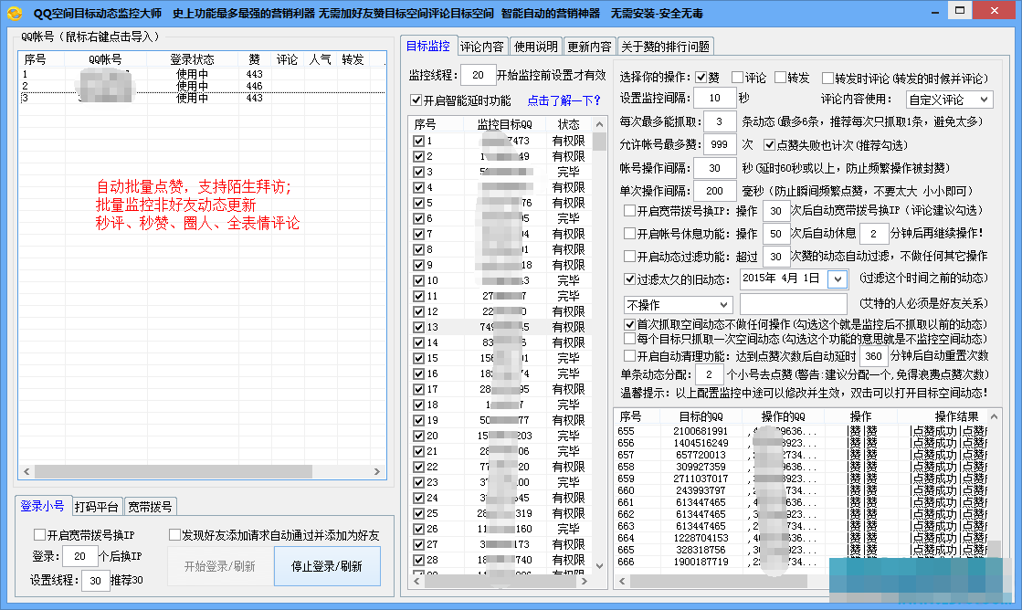Click the results table scroll-left arrow
Screen dimensions: 1022x610
point(623,581)
